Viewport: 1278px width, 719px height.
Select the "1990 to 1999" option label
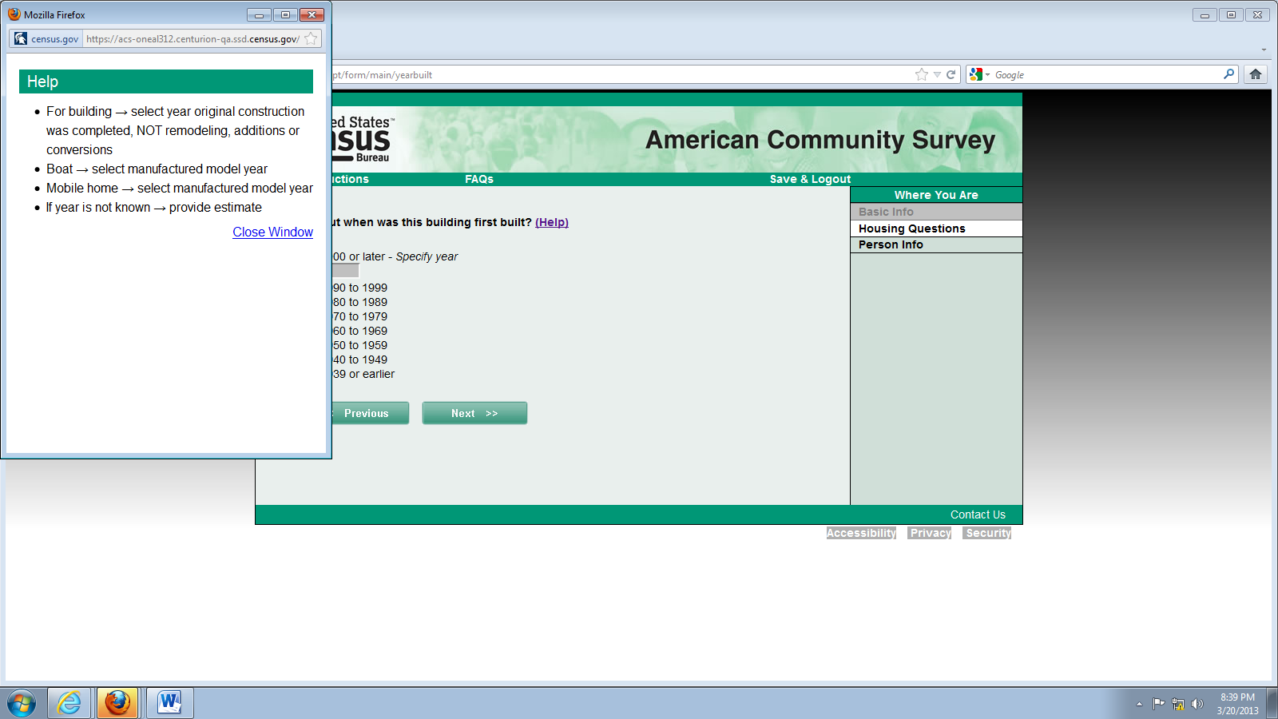tap(360, 288)
